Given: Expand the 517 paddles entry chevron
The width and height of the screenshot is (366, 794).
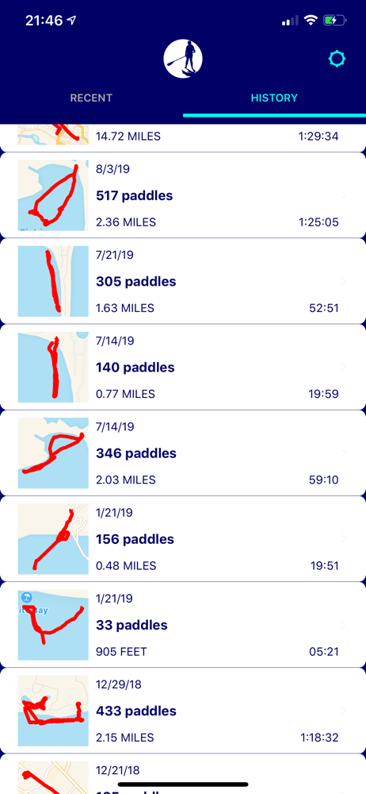Looking at the screenshot, I should point(343,195).
